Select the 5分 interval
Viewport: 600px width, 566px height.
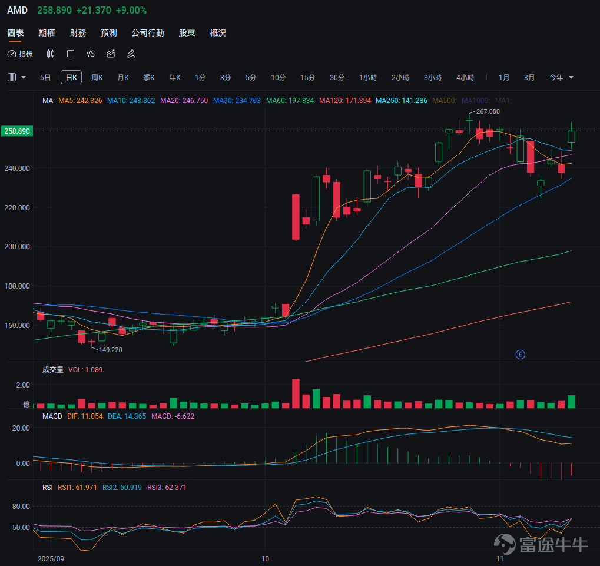tap(251, 78)
